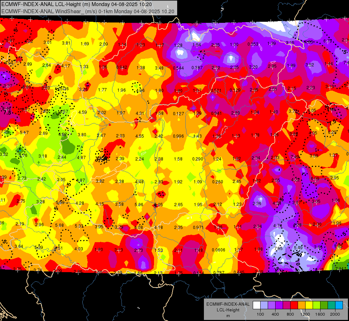Click the WindShear 0-1km header line
The image size is (349, 321).
click(88, 11)
